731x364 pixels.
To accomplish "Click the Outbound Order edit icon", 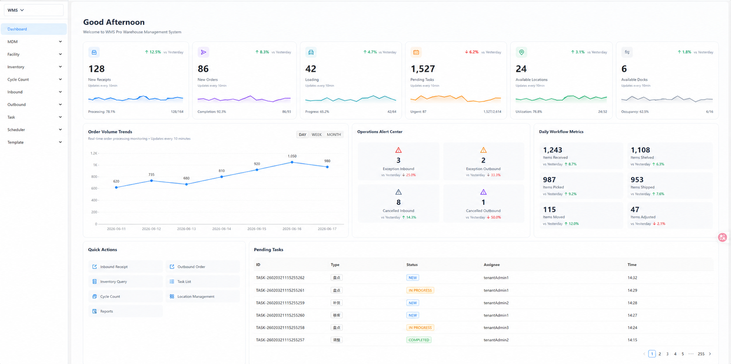I will (172, 267).
